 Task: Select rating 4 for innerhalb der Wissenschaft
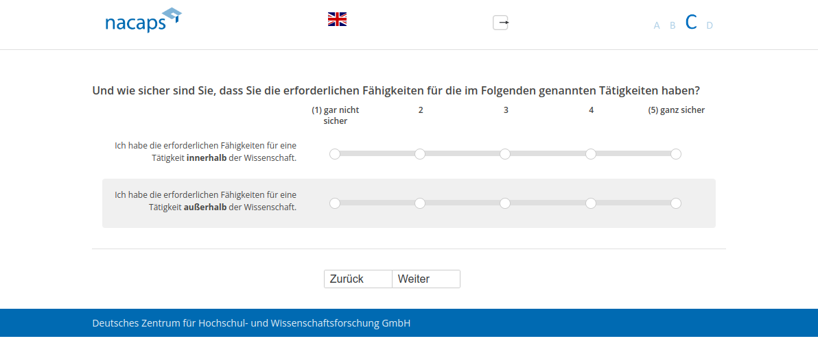coord(591,154)
